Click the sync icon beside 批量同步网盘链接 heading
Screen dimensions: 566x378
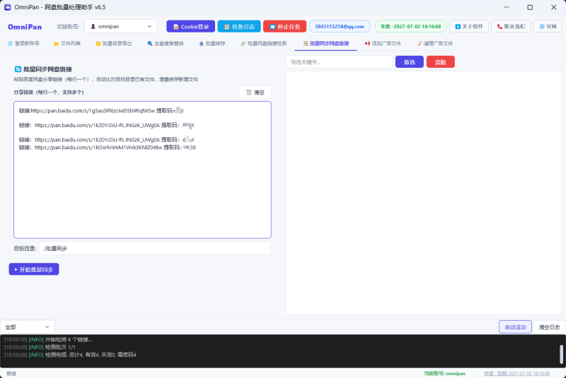[18, 69]
